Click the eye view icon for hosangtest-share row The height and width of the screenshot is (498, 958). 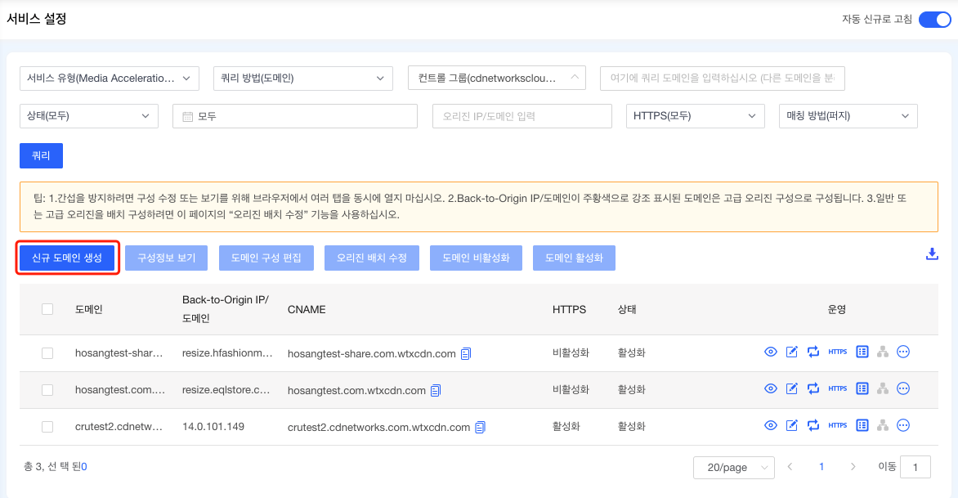[770, 352]
